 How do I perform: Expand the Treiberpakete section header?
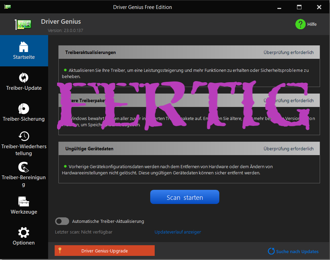(189, 100)
